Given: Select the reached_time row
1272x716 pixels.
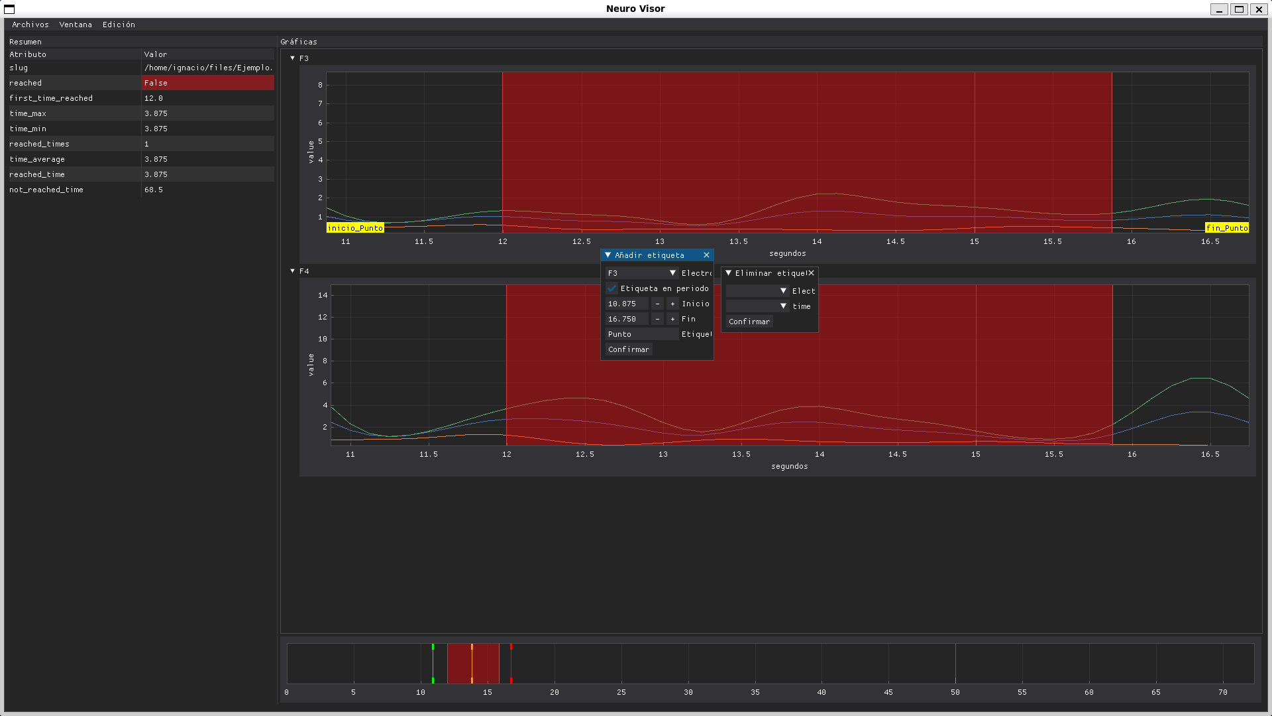Looking at the screenshot, I should 140,174.
